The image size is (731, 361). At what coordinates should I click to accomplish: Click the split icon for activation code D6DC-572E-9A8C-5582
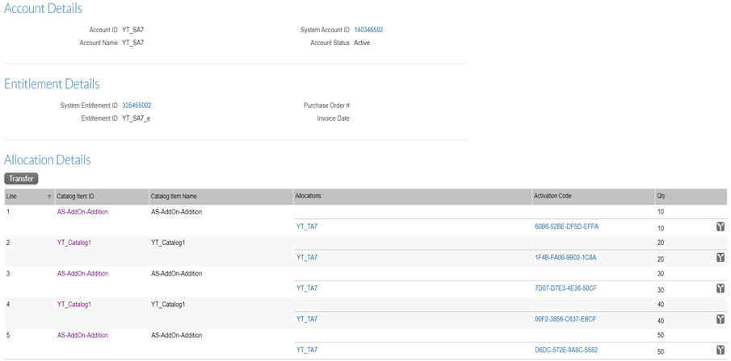(720, 351)
